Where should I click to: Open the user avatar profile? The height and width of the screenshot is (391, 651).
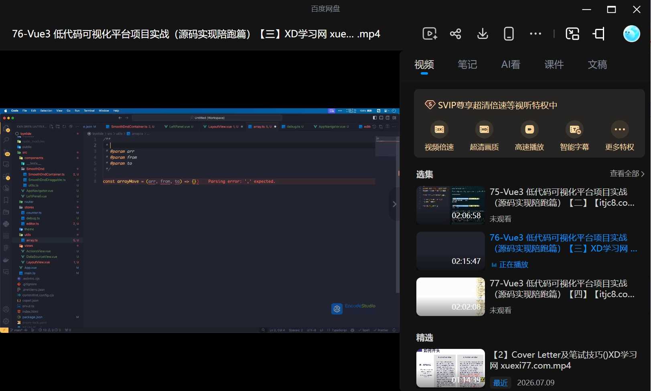[x=631, y=34]
